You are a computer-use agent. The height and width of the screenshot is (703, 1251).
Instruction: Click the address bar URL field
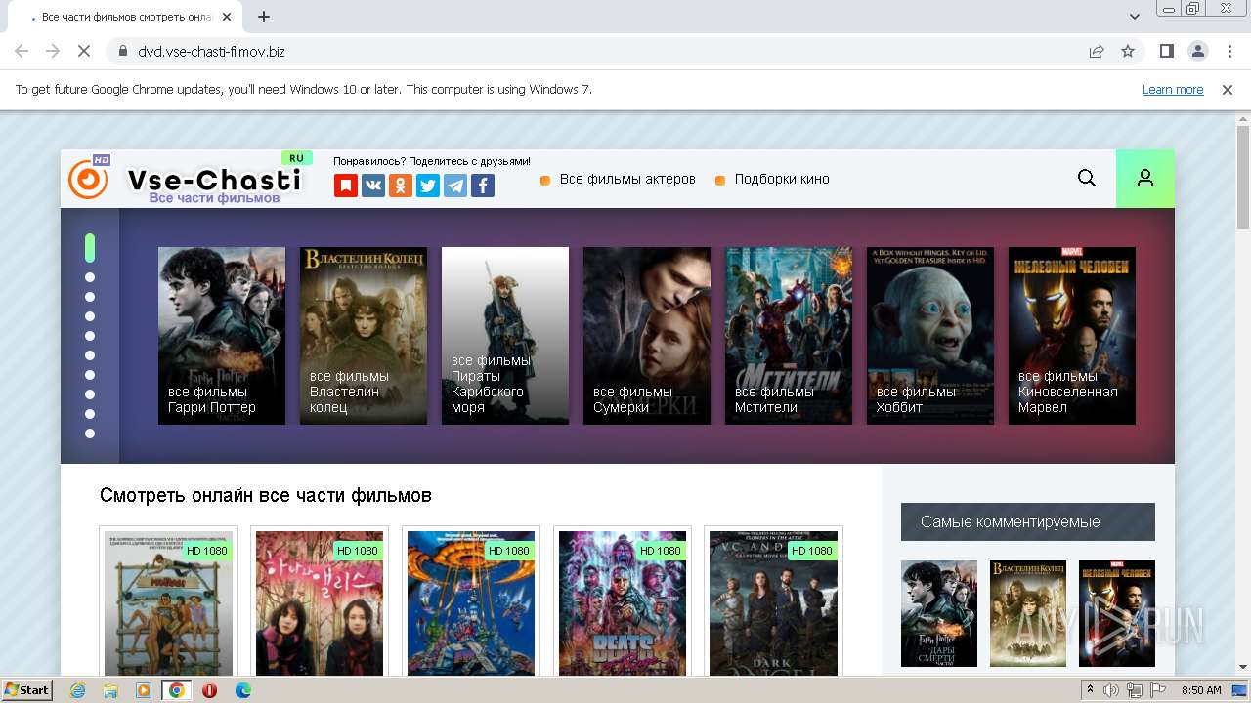(596, 52)
